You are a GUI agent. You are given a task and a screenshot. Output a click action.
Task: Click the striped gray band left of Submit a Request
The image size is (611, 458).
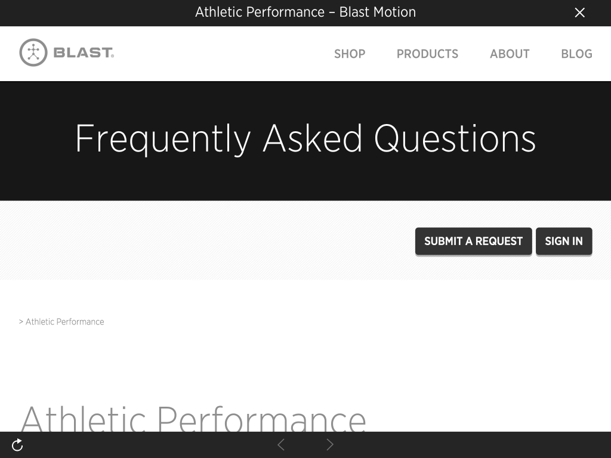[x=207, y=240]
